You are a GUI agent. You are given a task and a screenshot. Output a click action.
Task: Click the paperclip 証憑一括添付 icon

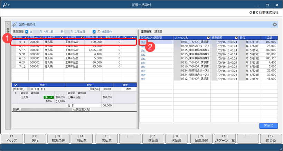pos(15,24)
